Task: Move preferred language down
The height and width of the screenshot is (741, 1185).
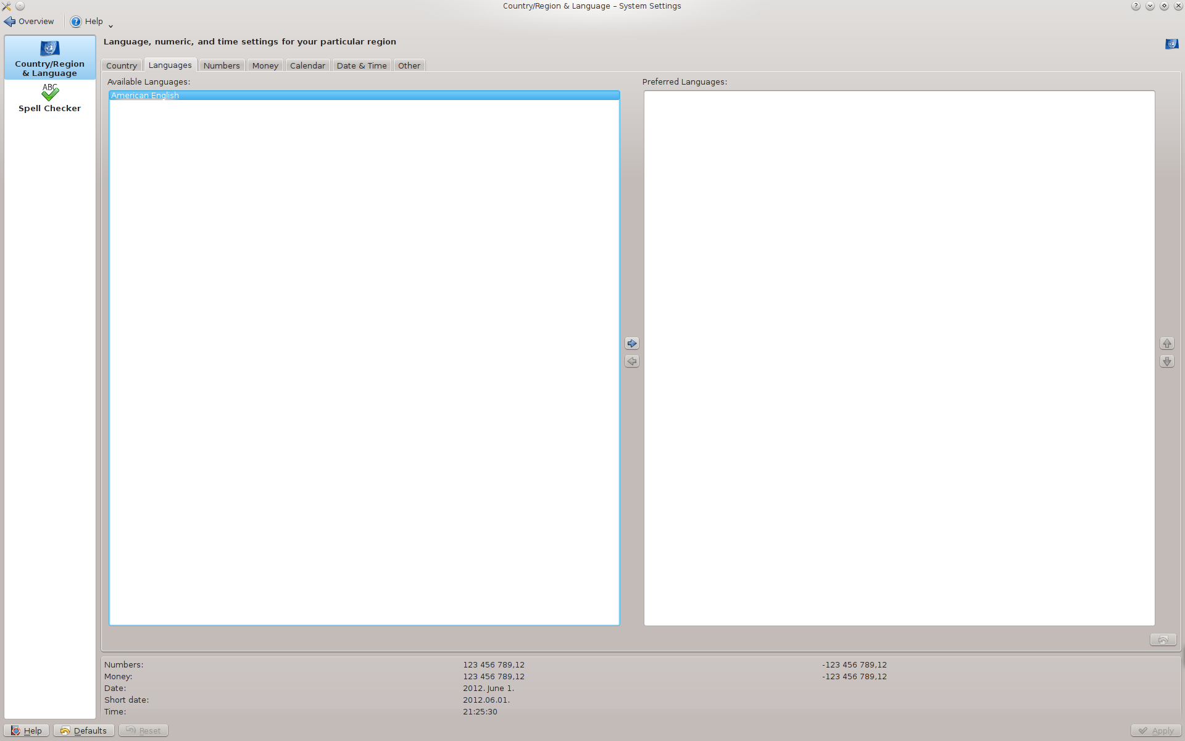Action: click(x=1166, y=361)
